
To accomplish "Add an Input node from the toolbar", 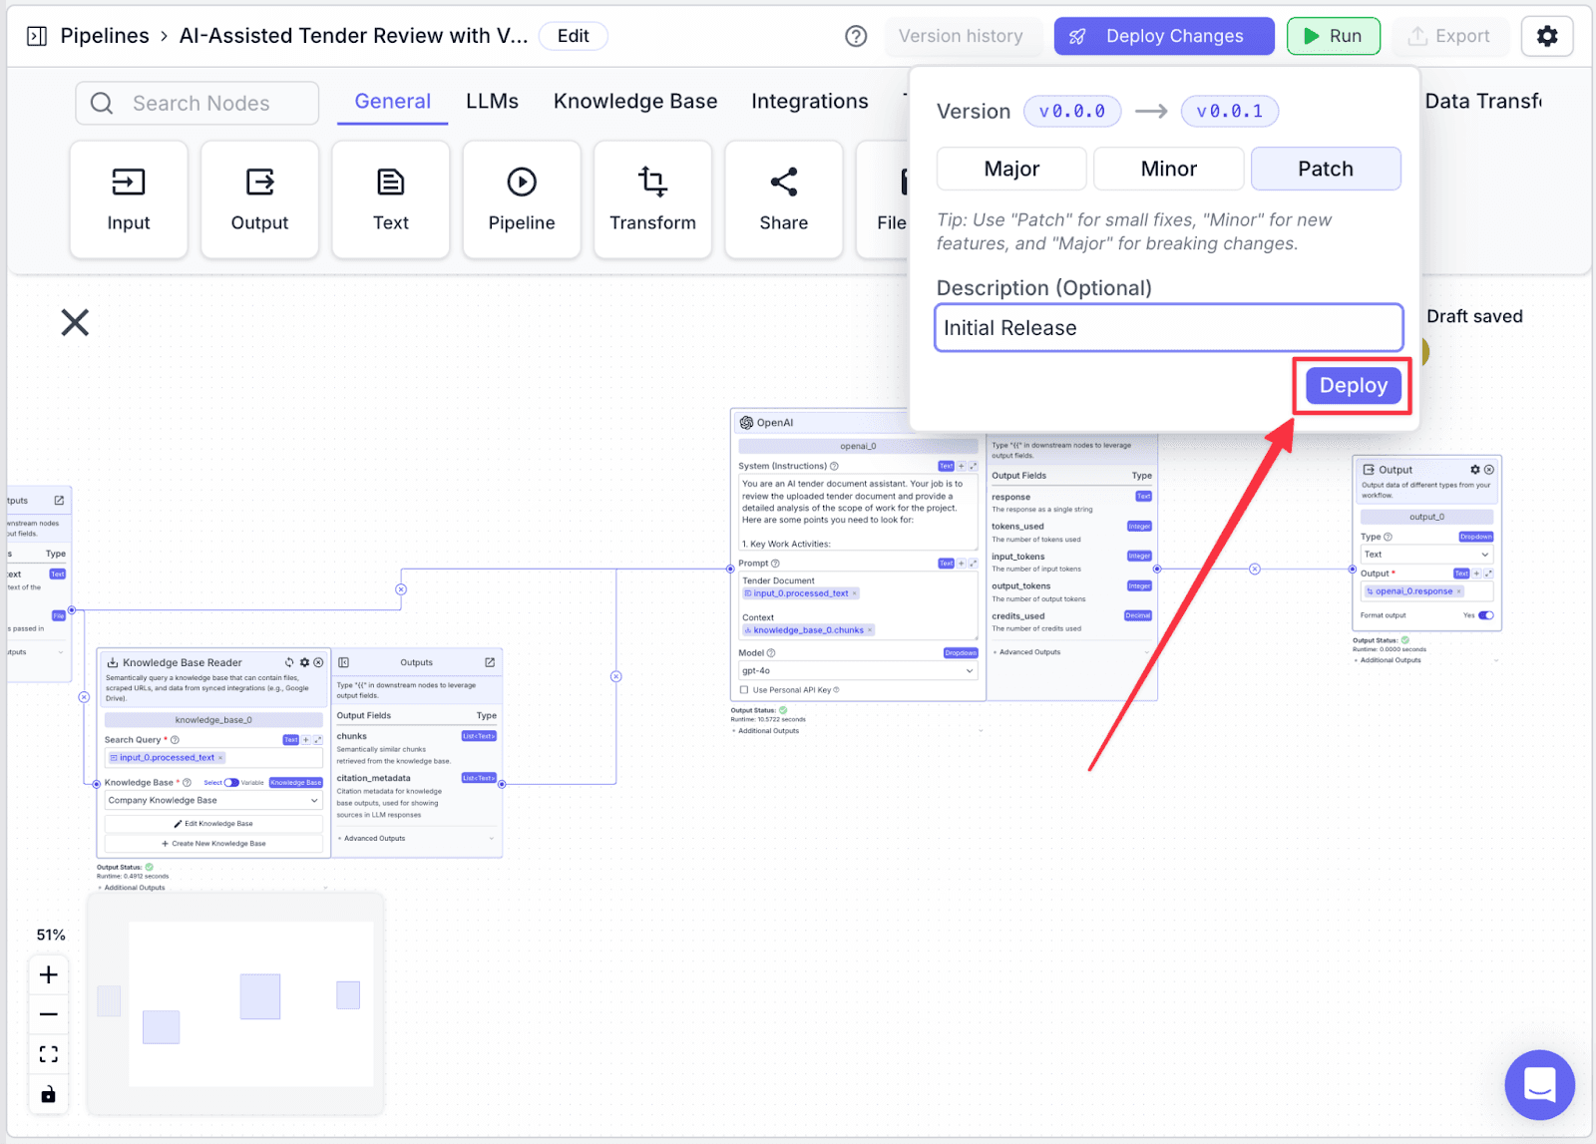I will pyautogui.click(x=129, y=199).
